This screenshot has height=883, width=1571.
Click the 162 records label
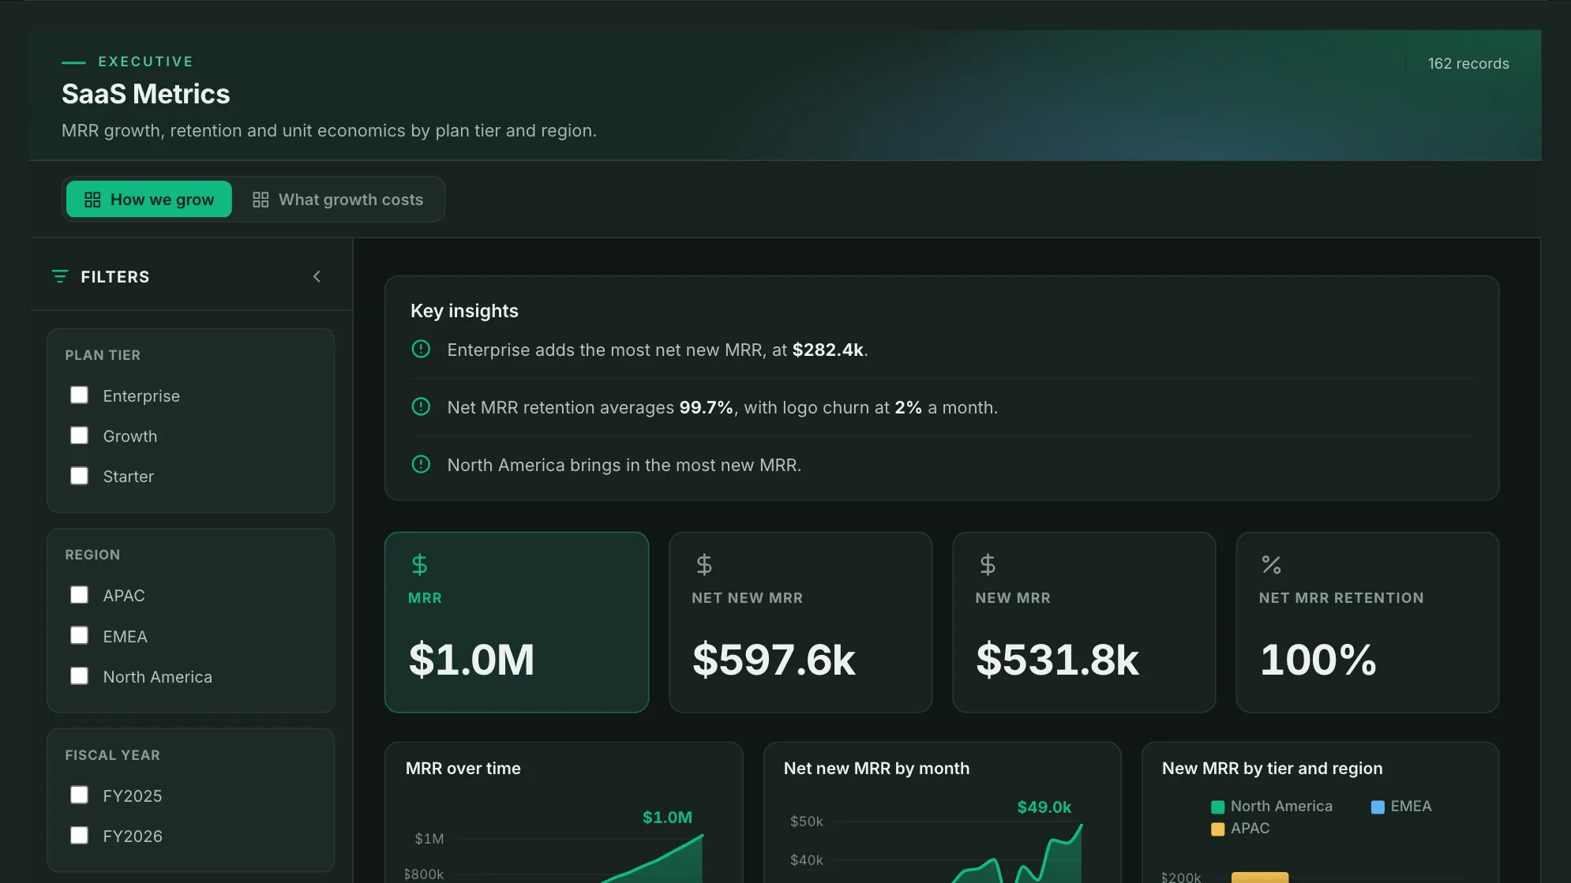click(x=1468, y=64)
